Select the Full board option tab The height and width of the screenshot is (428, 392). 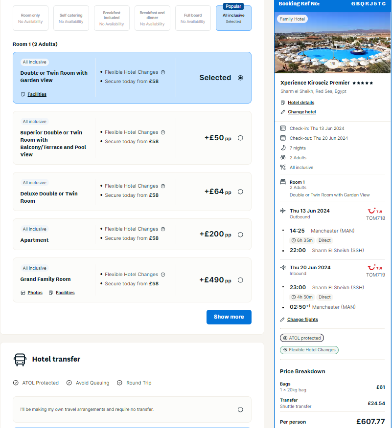click(x=193, y=18)
